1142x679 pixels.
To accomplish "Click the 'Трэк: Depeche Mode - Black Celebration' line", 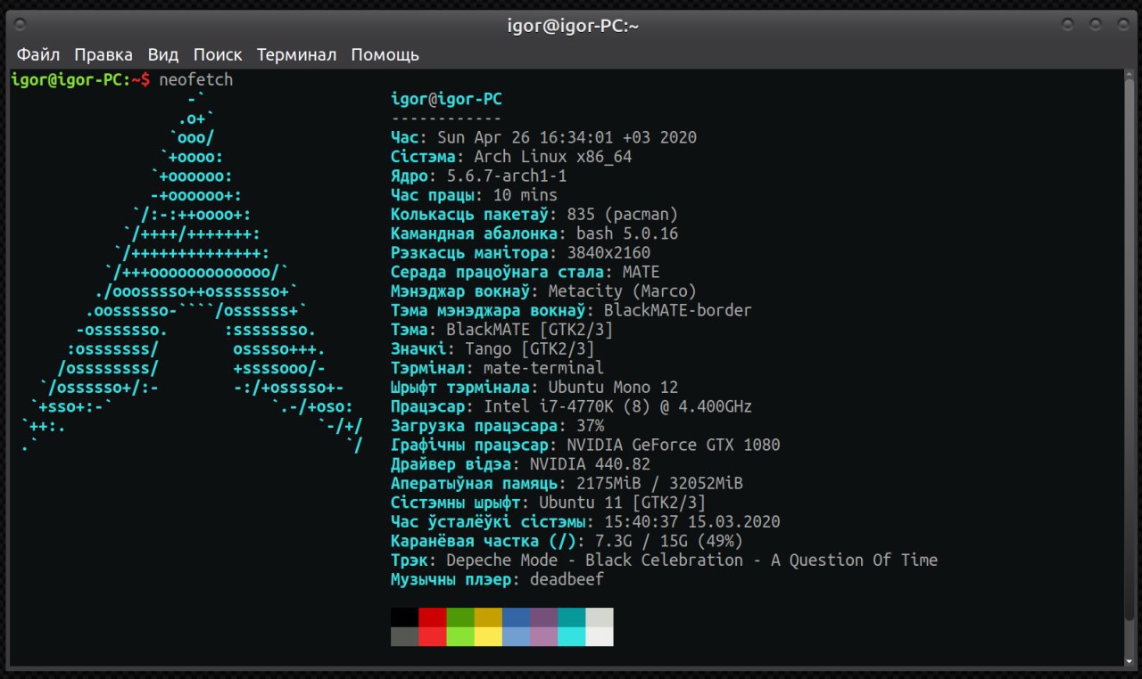I will pos(664,560).
